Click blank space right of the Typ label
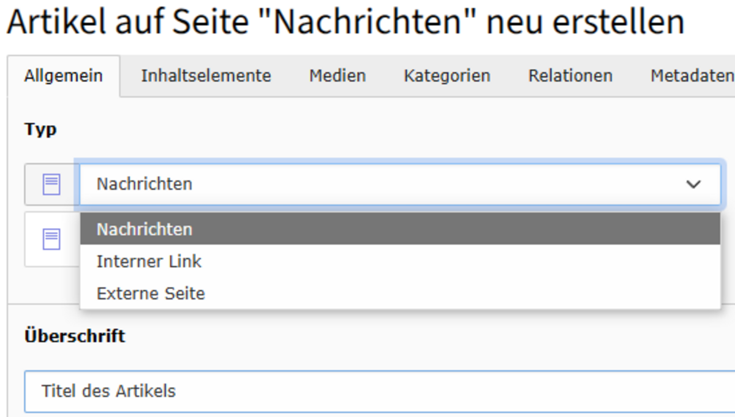 tap(367, 130)
